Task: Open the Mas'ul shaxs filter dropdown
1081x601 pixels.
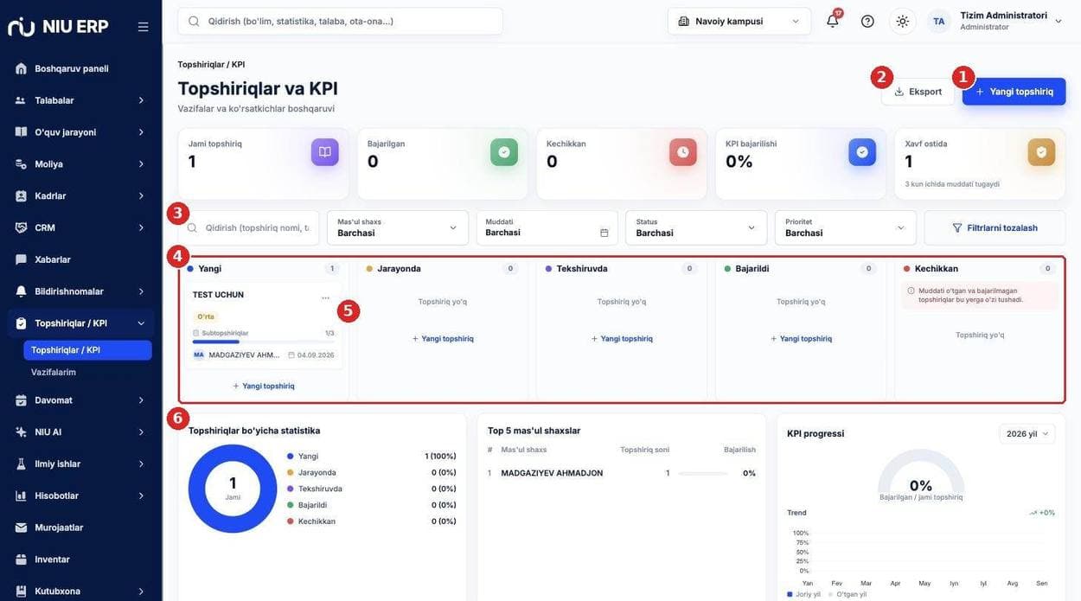Action: 398,227
